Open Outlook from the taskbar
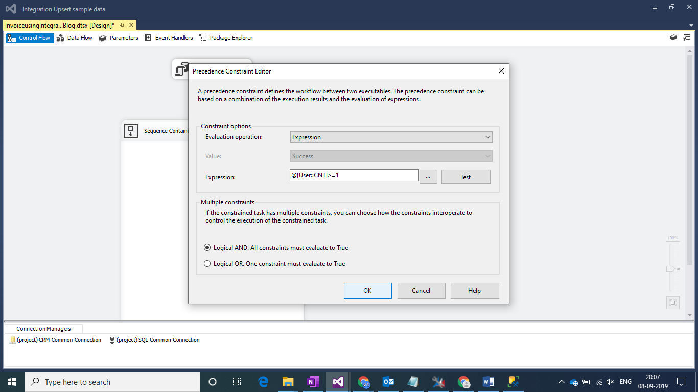The height and width of the screenshot is (392, 698). point(388,382)
